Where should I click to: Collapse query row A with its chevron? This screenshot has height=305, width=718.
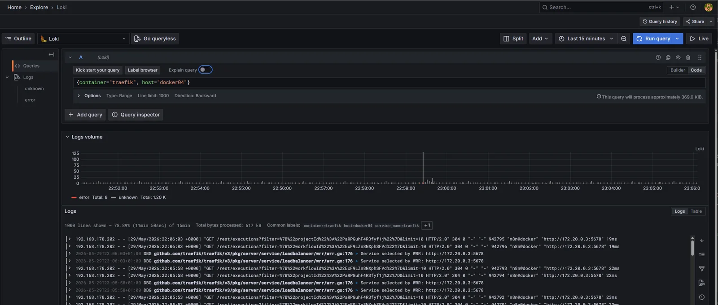[x=70, y=57]
